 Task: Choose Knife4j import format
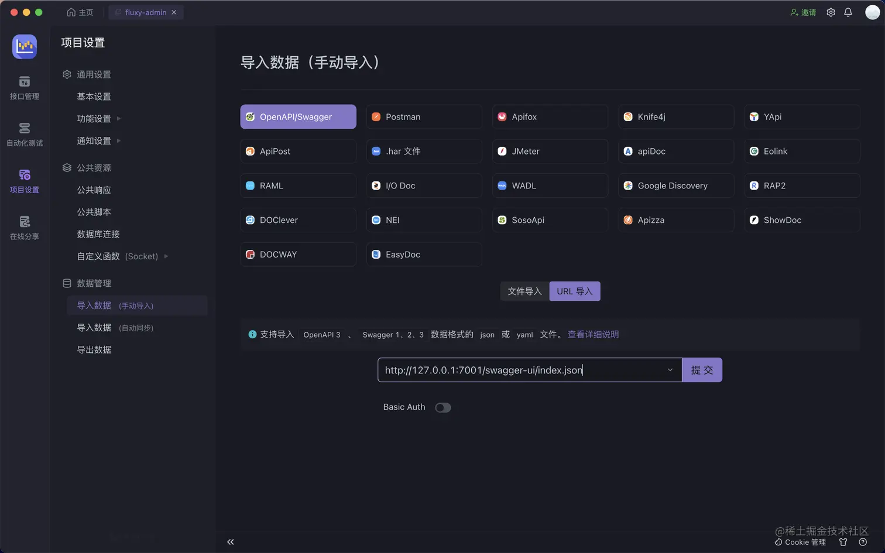pyautogui.click(x=676, y=116)
